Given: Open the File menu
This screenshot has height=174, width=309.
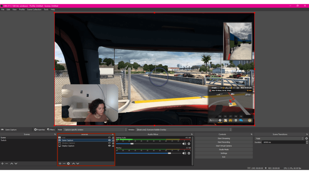Looking at the screenshot, I should pyautogui.click(x=3, y=9).
